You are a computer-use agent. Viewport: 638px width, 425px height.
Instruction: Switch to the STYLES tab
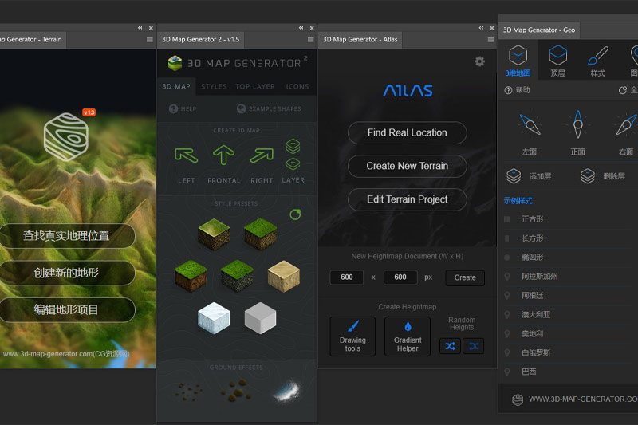[214, 86]
